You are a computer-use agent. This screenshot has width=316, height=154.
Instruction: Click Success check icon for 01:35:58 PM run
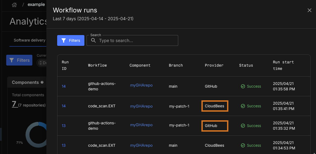pos(243,86)
